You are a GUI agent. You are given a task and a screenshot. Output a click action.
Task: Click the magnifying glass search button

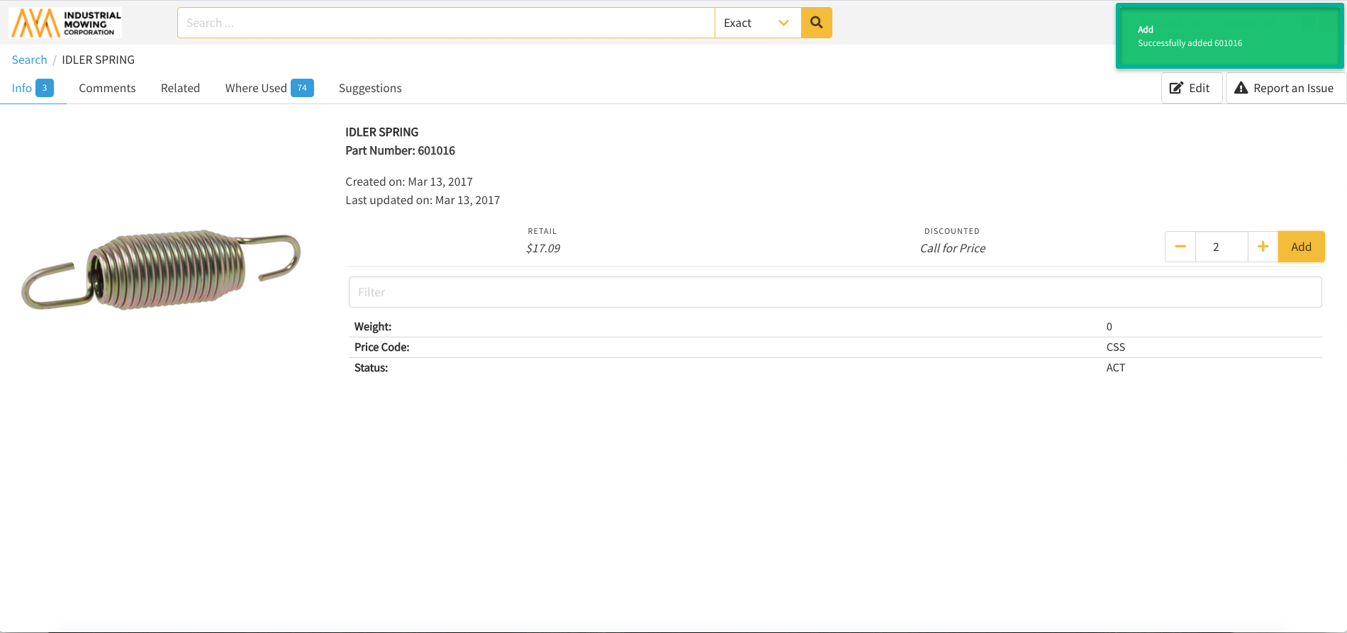816,23
